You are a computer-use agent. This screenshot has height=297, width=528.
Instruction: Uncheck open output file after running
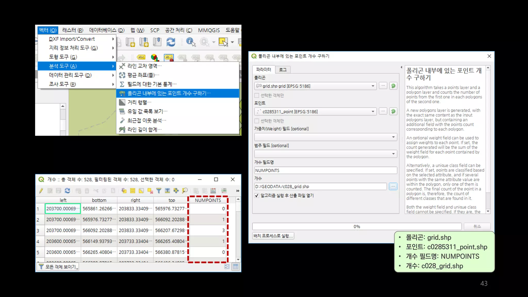click(x=257, y=195)
